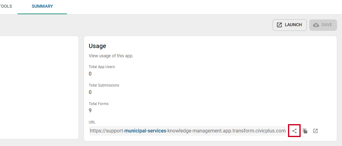Switch to the TOOLS tab

click(x=6, y=6)
